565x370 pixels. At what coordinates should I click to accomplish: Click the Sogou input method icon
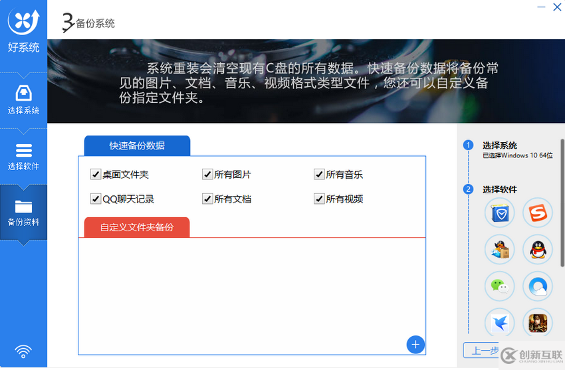(538, 213)
